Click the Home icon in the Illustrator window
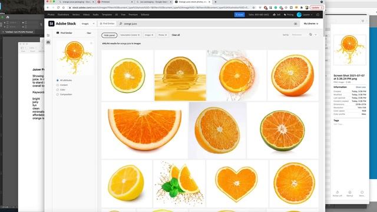The height and width of the screenshot is (212, 377). 8,17
